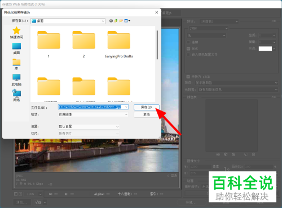This screenshot has width=282, height=208.
Task: Click the 预览... preview button
Action: pyautogui.click(x=22, y=202)
